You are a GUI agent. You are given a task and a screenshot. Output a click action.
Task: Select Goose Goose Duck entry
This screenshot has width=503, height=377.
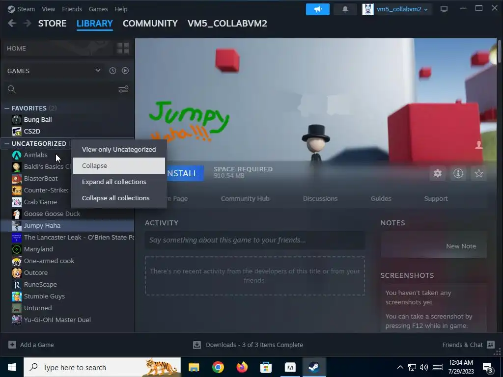coord(67,214)
